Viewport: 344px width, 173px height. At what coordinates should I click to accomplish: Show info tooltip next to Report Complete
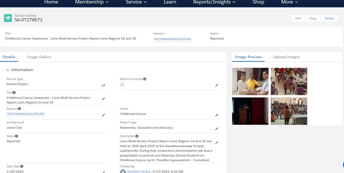(145, 79)
